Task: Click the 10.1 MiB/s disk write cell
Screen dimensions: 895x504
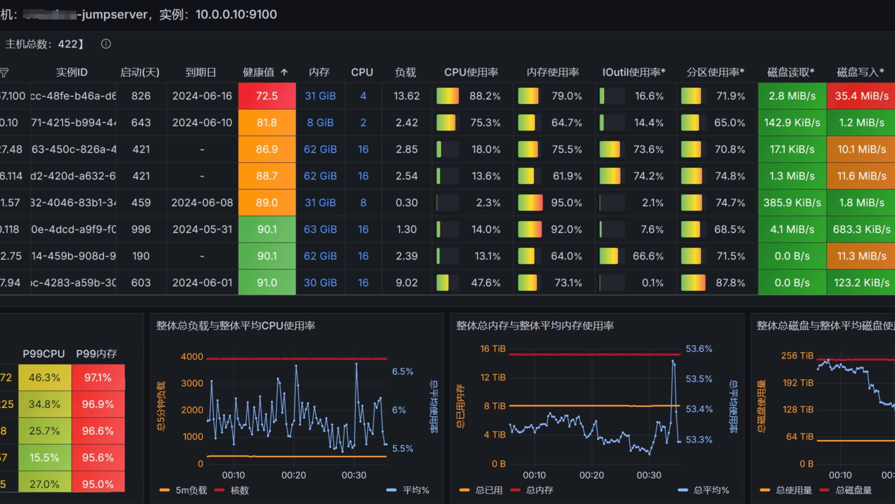Action: [x=861, y=149]
